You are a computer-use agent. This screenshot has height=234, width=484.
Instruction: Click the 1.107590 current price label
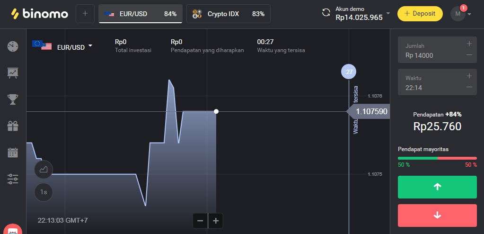tap(368, 112)
